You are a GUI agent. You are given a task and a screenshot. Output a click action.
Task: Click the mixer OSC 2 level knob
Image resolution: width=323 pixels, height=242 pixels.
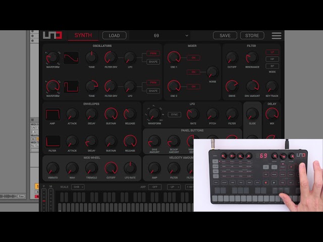click(x=174, y=86)
